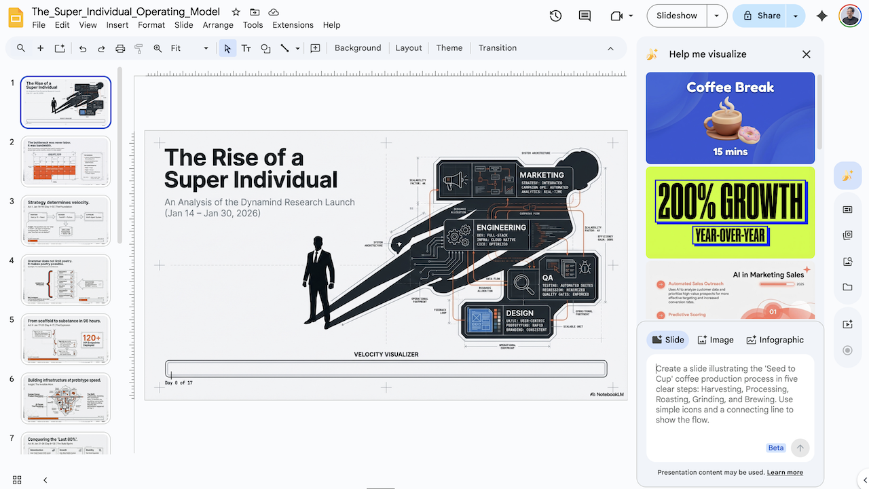
Task: Click the Learn more link
Action: coord(785,472)
